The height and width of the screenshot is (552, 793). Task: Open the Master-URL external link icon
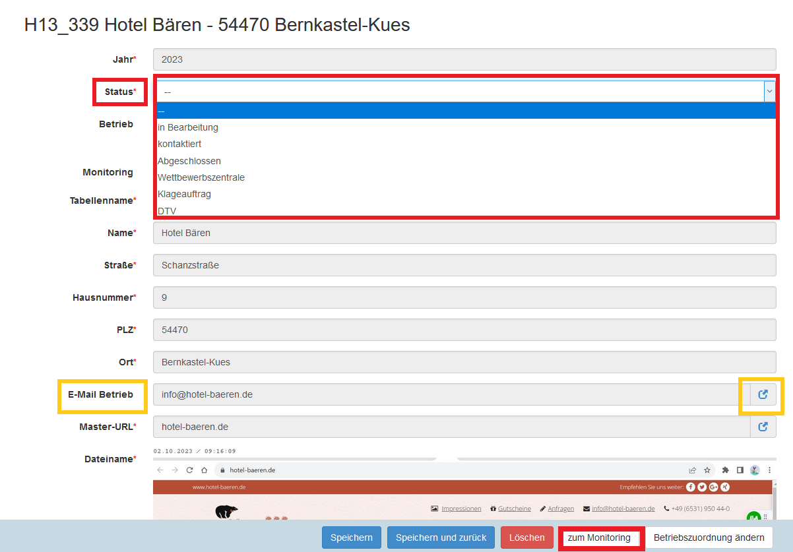coord(763,427)
